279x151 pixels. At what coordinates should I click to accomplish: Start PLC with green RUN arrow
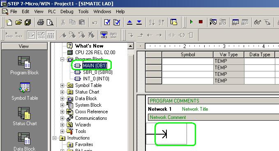pos(191,22)
